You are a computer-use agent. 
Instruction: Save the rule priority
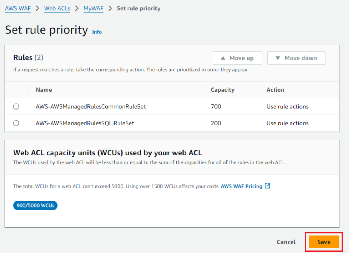324,242
